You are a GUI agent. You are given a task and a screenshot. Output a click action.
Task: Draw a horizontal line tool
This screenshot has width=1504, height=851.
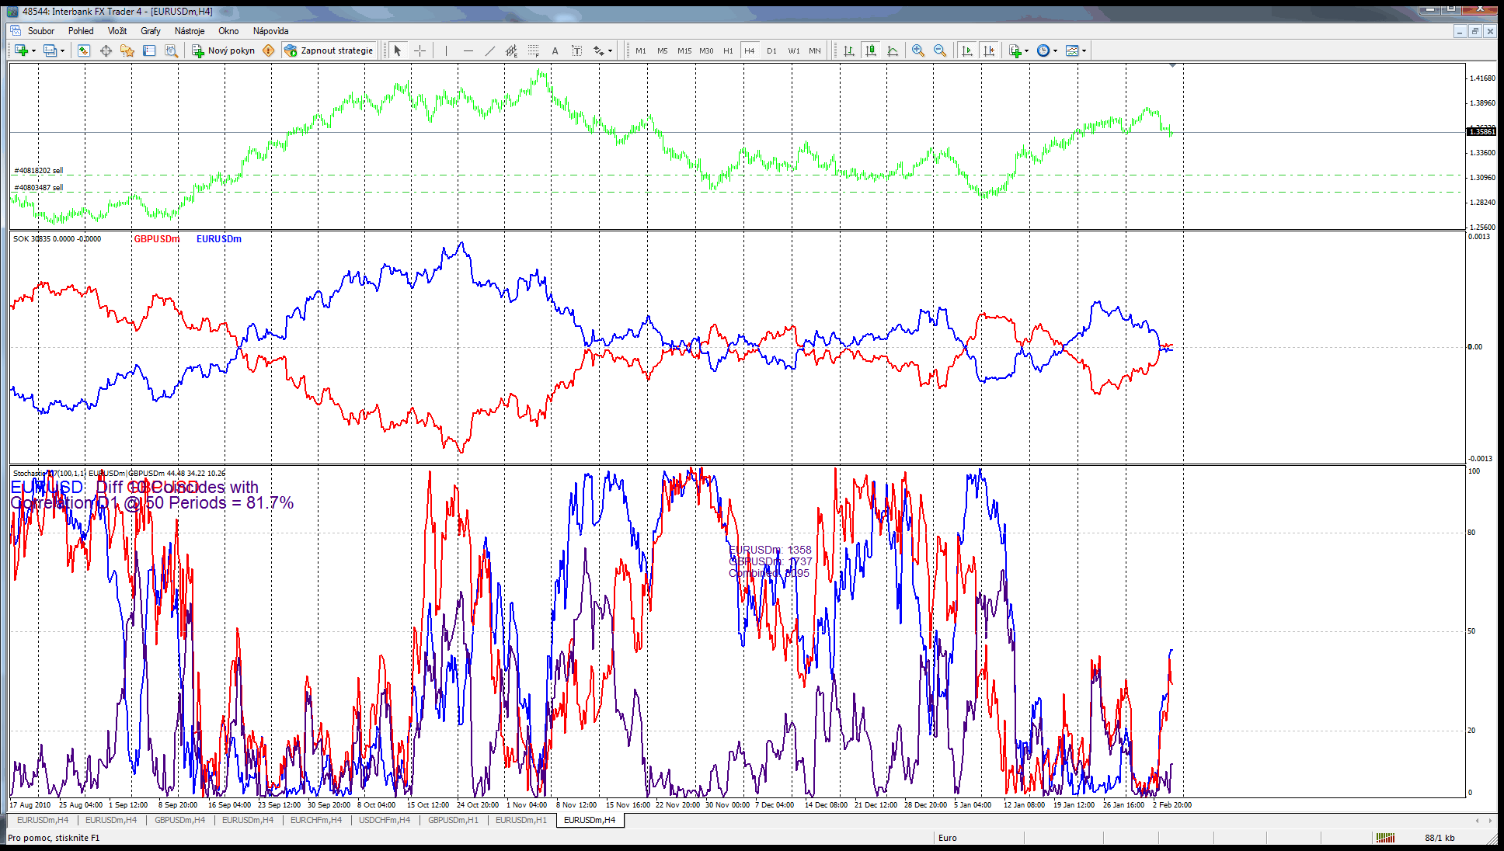pos(468,50)
